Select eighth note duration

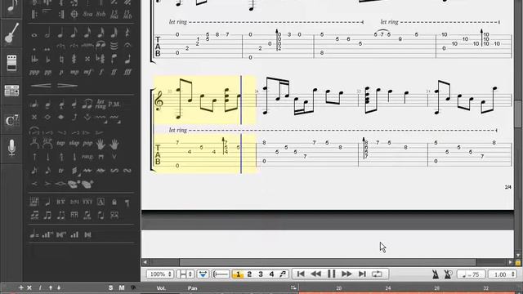(x=74, y=33)
